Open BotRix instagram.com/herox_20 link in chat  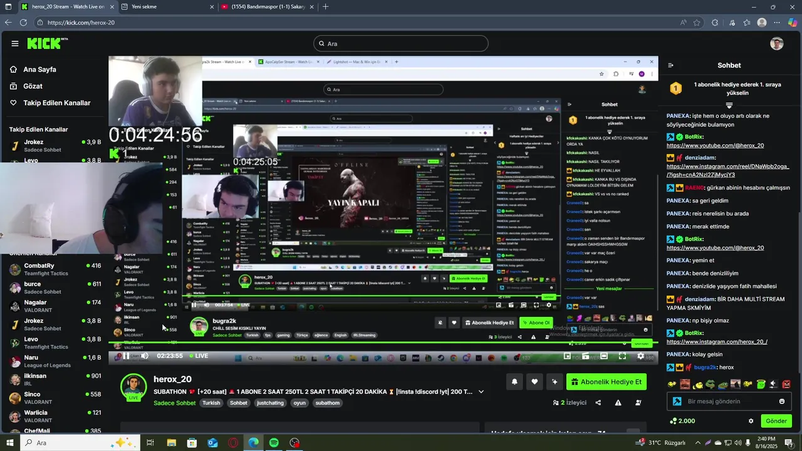pos(717,341)
